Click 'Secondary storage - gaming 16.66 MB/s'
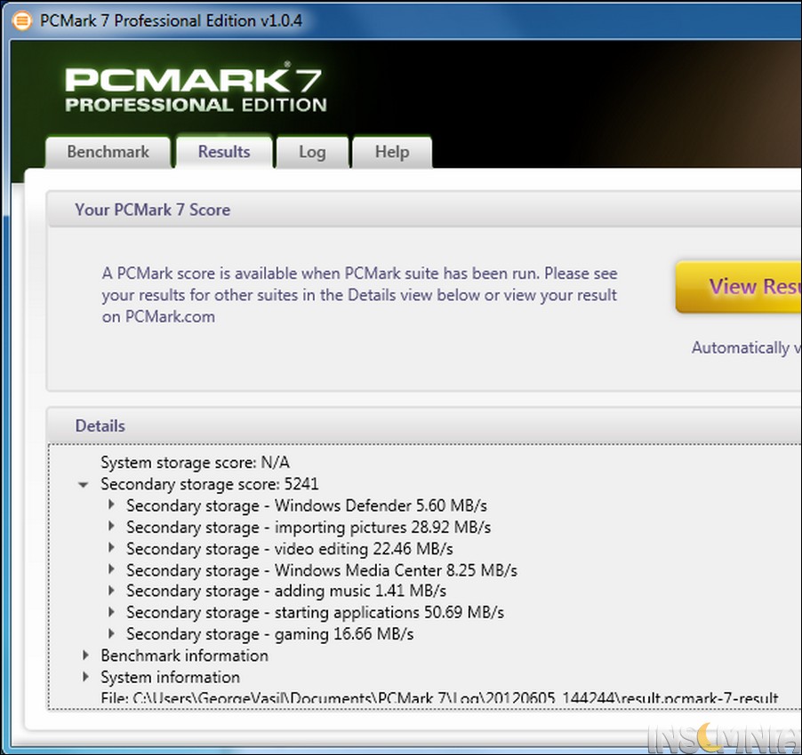Viewport: 802px width, 755px height. (x=269, y=634)
